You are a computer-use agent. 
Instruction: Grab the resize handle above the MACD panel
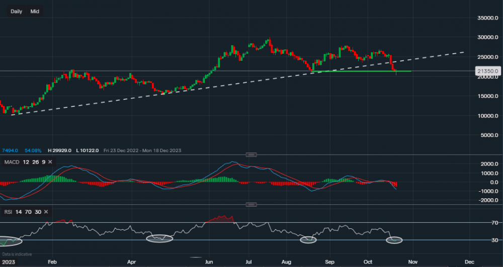[251, 155]
